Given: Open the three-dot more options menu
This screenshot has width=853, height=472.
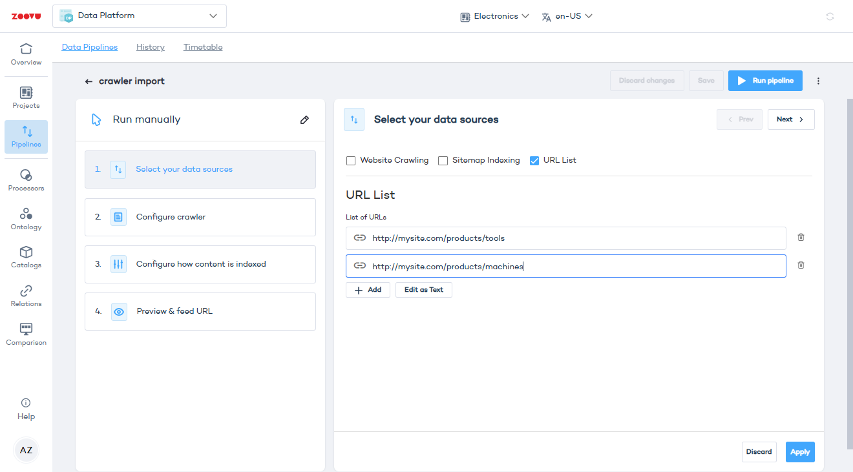Looking at the screenshot, I should coord(818,81).
